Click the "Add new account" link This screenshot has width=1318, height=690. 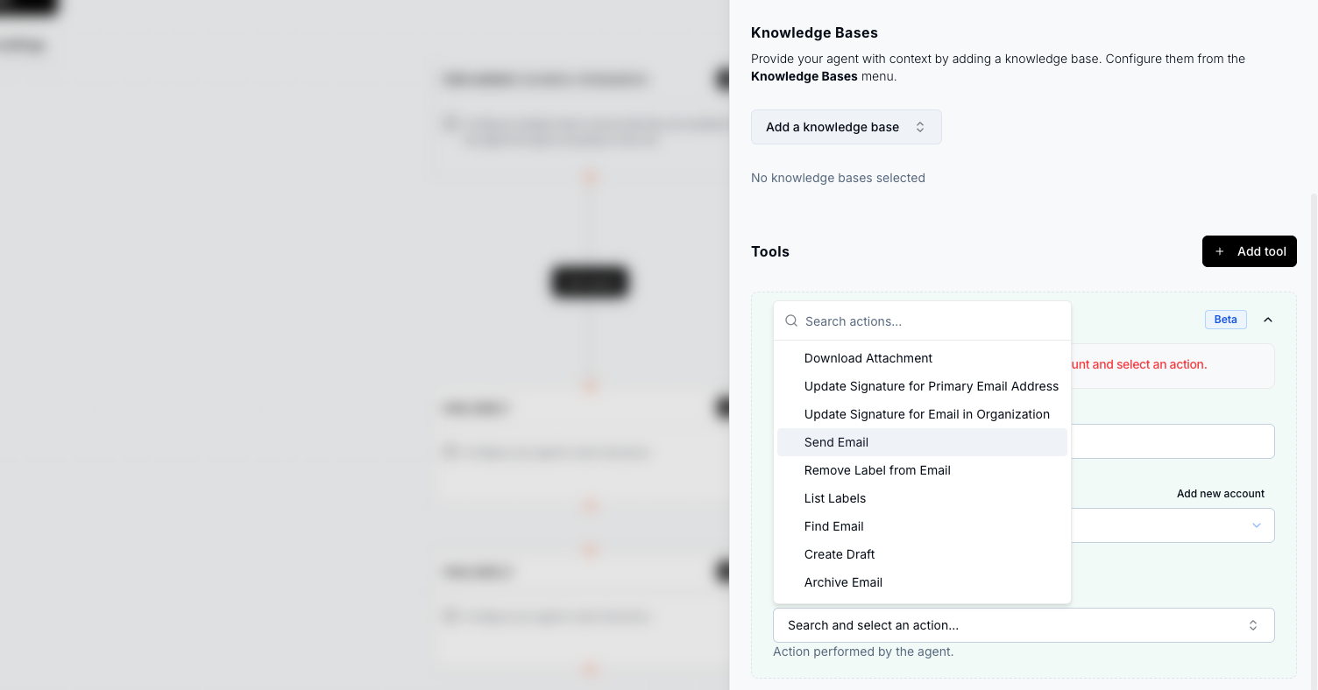[x=1221, y=493]
